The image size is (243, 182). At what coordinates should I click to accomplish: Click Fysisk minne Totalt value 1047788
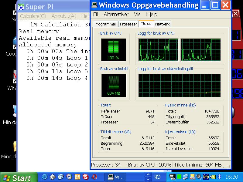[212, 111]
